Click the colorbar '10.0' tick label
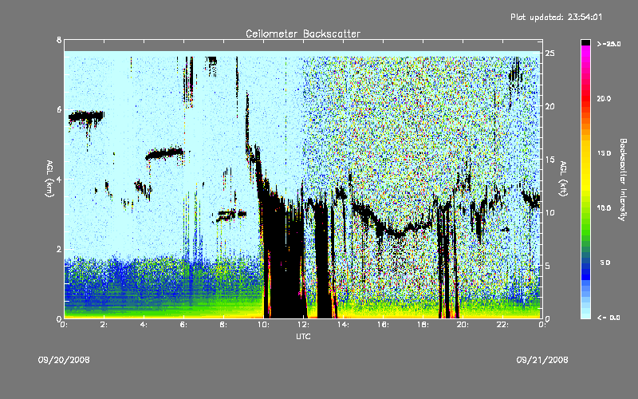638x399 pixels. [604, 208]
